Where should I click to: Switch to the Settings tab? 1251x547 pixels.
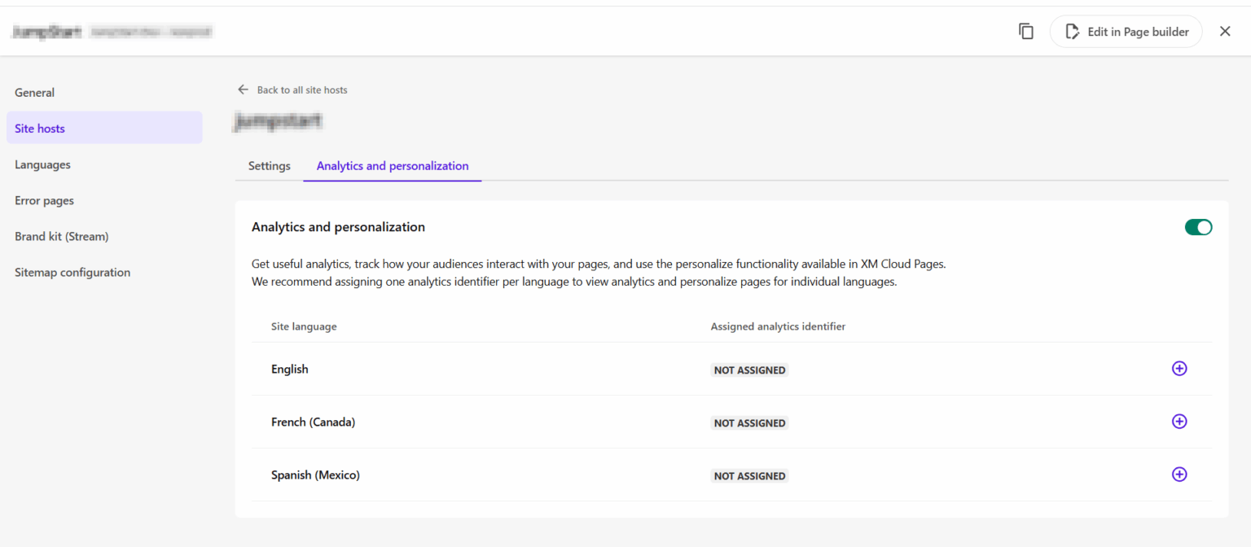[x=269, y=165]
